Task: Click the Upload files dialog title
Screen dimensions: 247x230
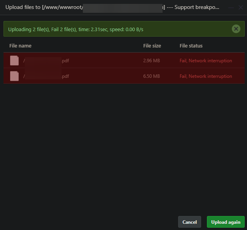Action: point(44,7)
